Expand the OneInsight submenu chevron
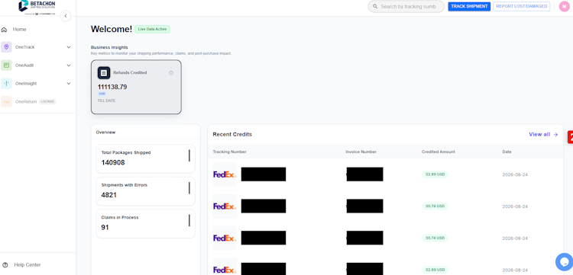 click(x=68, y=83)
